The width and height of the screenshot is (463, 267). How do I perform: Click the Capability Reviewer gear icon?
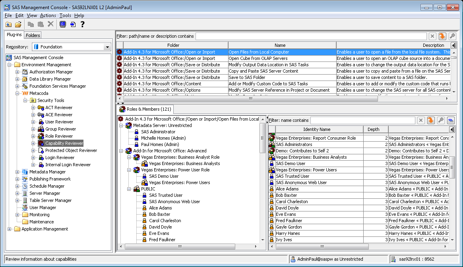pos(41,143)
